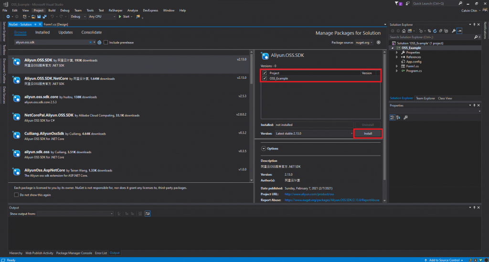Expand the Form1.cs node

click(x=397, y=66)
